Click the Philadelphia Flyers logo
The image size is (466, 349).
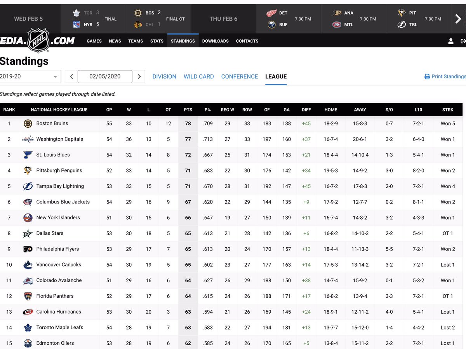pos(28,249)
